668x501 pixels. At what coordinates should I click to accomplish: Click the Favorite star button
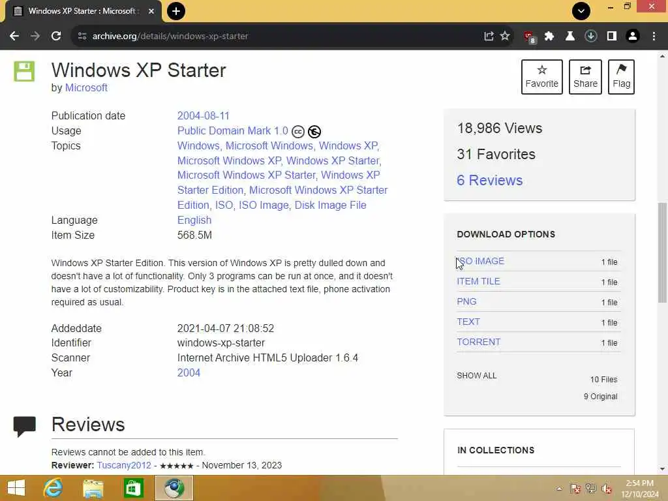coord(542,77)
